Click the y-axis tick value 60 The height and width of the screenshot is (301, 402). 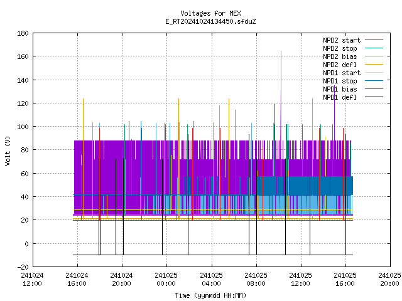pyautogui.click(x=24, y=174)
